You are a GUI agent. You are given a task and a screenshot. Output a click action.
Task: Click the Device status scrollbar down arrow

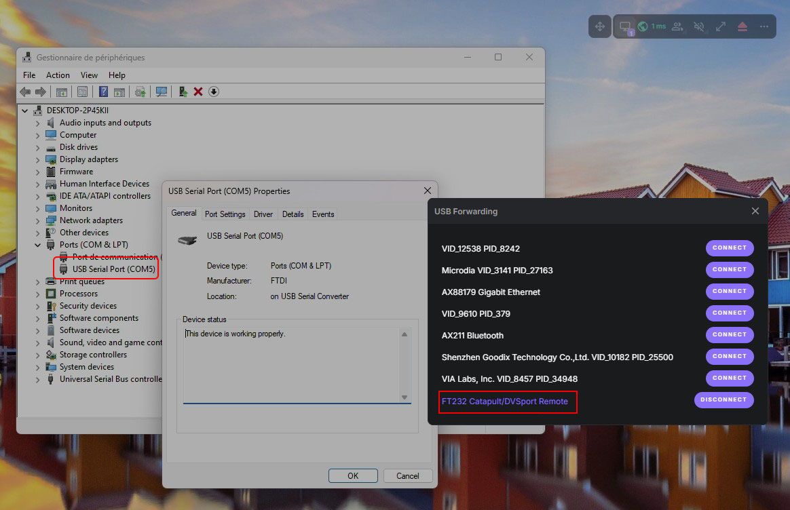(x=405, y=397)
